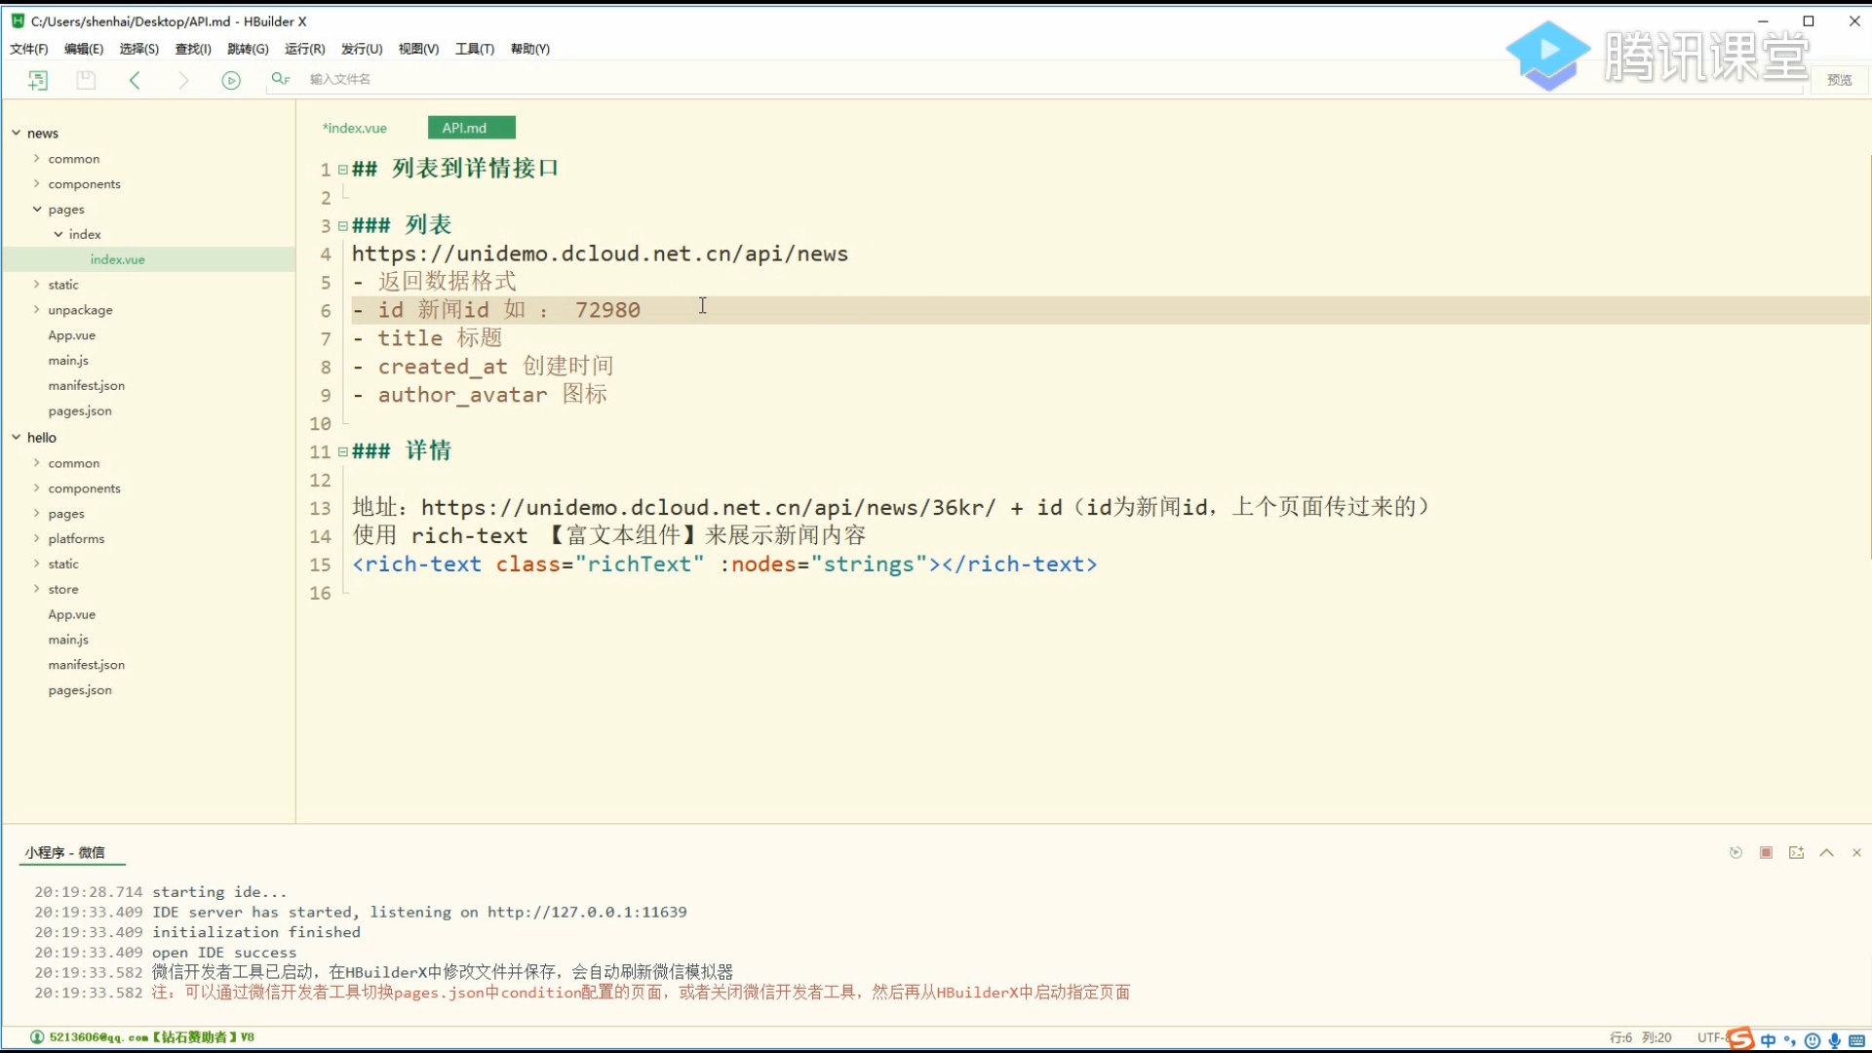This screenshot has height=1053, width=1872.
Task: Toggle fold on line 11 detail section
Action: [342, 451]
